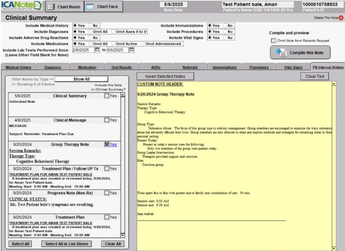This screenshot has height=251, width=345.
Task: Open the lab tests start date calendar icon
Action: [97, 50]
